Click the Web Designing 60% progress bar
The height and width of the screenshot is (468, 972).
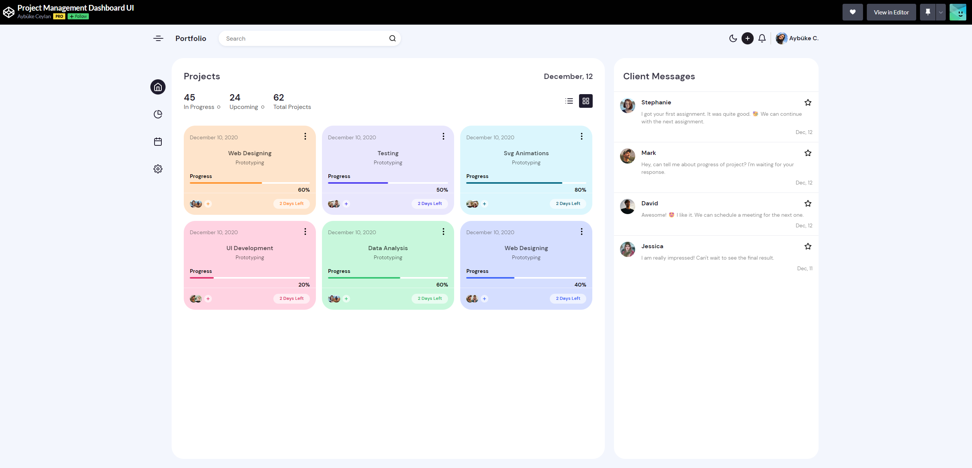click(249, 183)
